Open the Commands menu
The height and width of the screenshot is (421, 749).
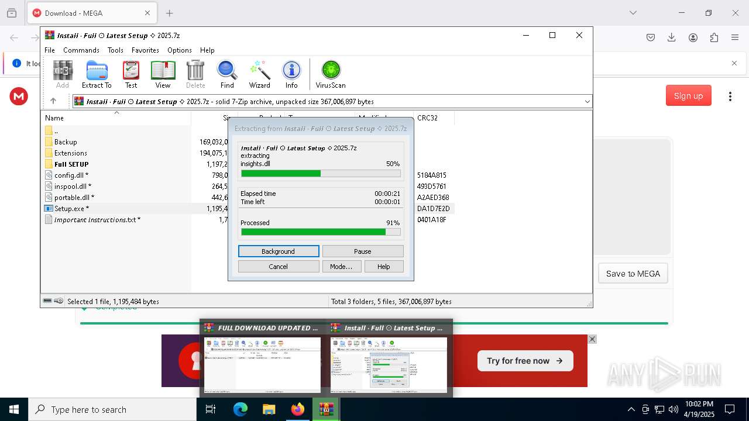[x=81, y=50]
